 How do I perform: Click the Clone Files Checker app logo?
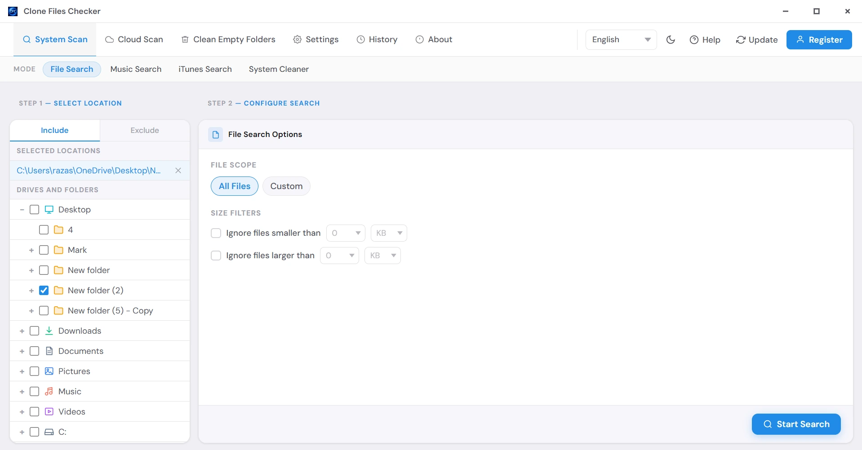click(13, 11)
